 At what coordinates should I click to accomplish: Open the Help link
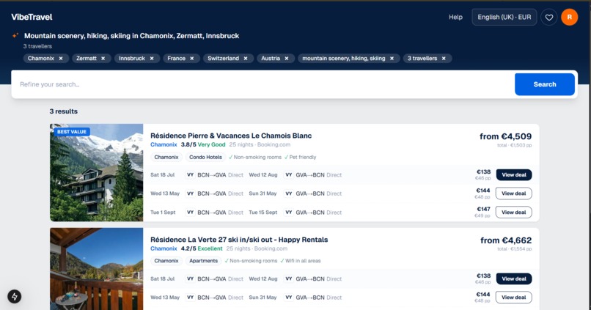point(455,18)
